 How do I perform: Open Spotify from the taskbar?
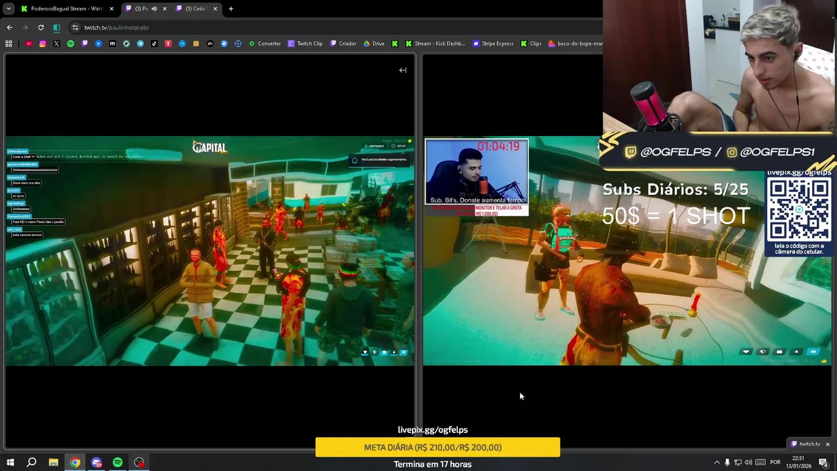click(118, 462)
